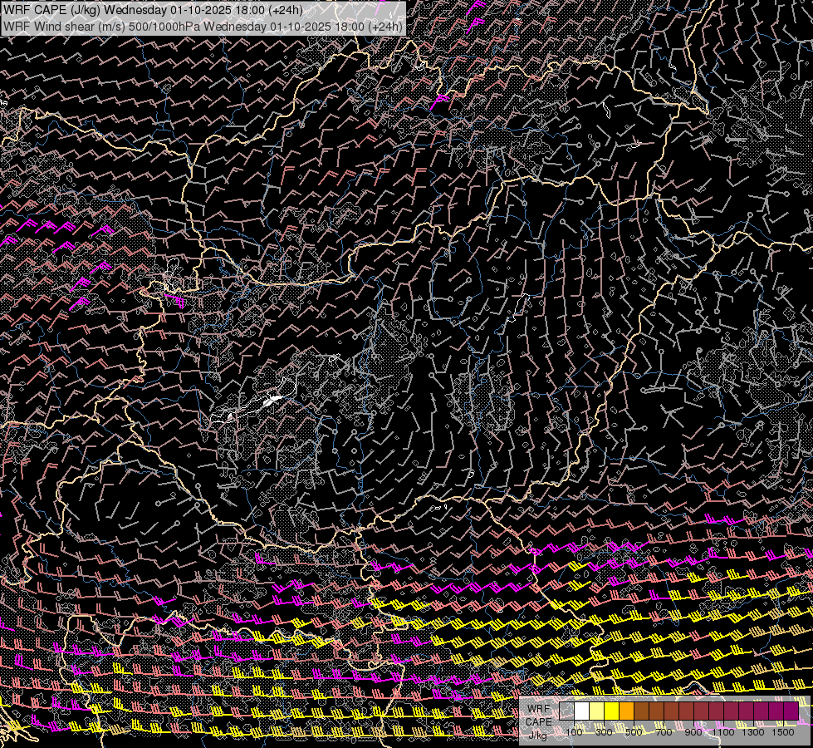The image size is (813, 748).
Task: Click the WRF Wind shear title line
Action: 203,26
